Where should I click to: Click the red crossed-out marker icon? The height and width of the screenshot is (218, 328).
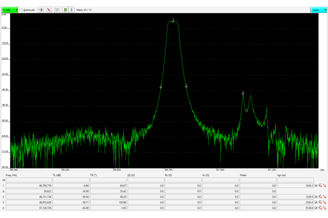[49, 10]
